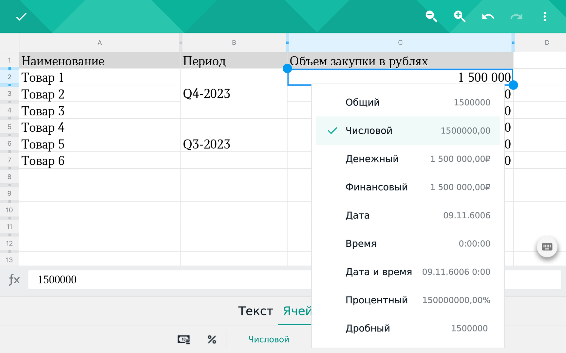Open the three-dot overflow menu
Screen dimensions: 566x353
point(545,16)
